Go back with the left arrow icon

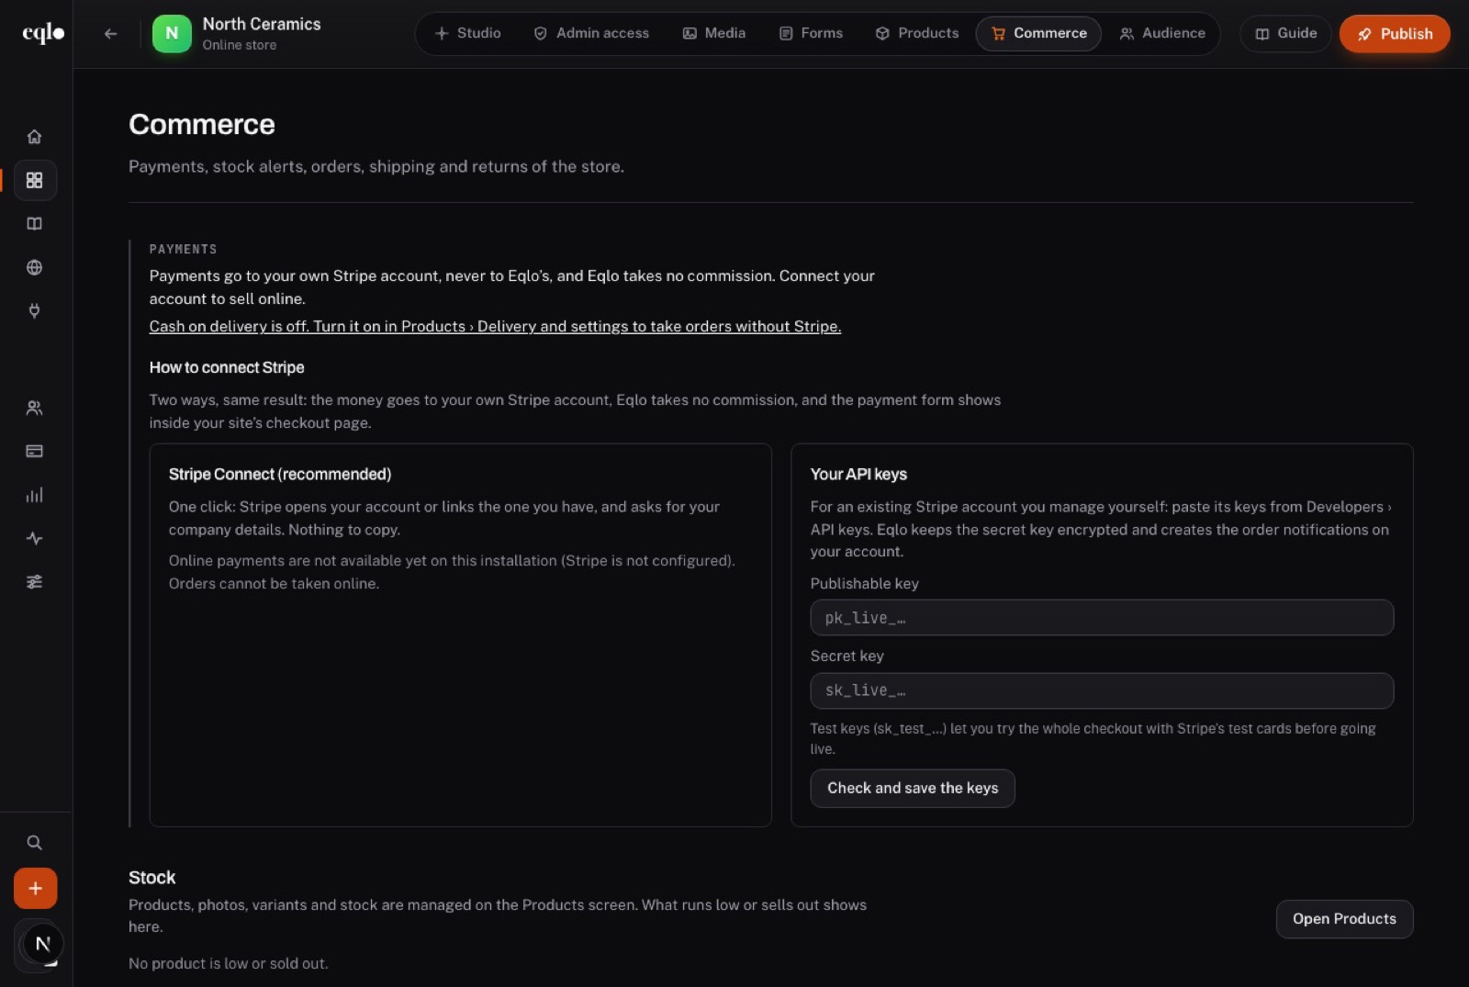(x=110, y=34)
